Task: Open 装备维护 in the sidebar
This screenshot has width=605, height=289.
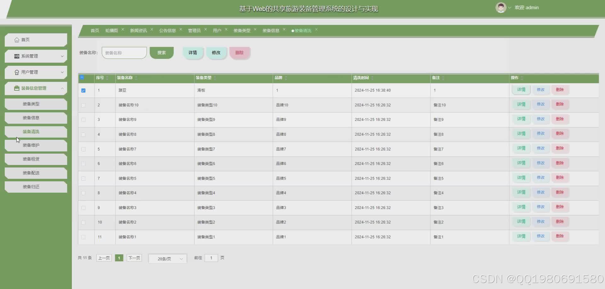Action: tap(36, 145)
